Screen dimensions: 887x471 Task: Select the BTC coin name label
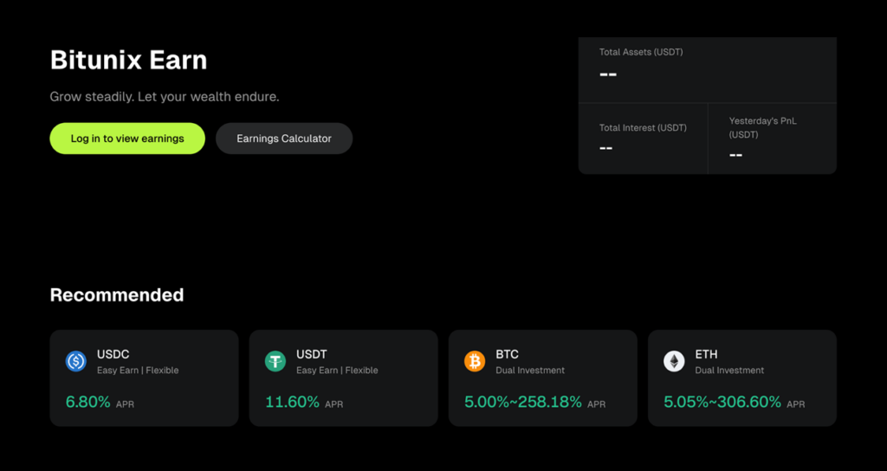coord(508,354)
